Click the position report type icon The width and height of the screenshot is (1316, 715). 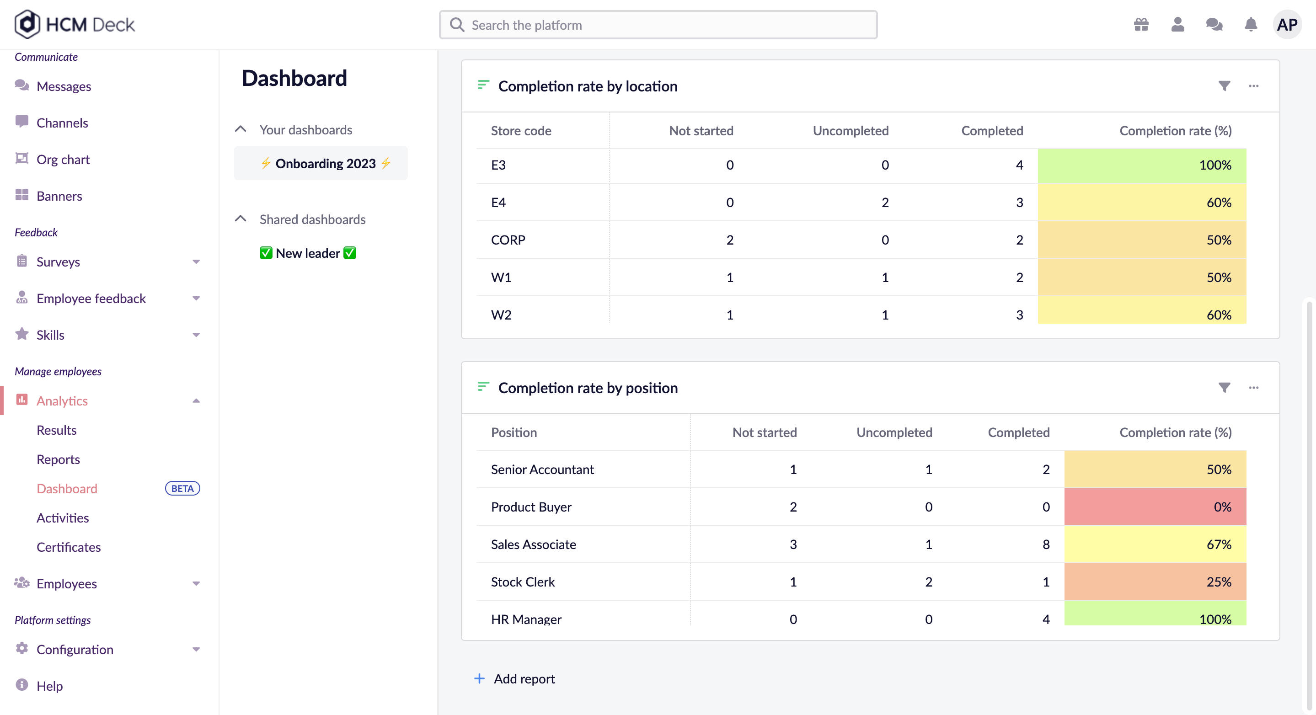pos(483,387)
